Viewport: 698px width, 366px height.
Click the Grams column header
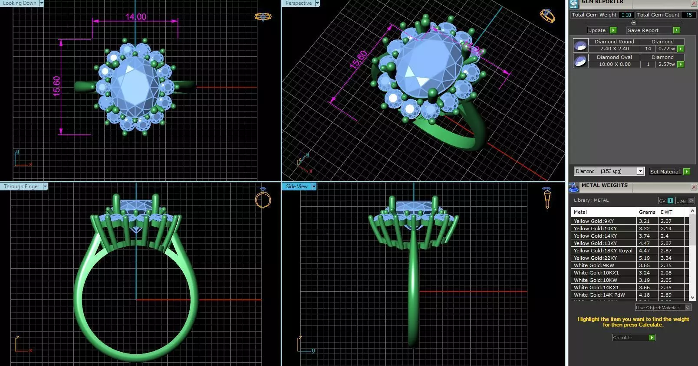click(x=647, y=212)
